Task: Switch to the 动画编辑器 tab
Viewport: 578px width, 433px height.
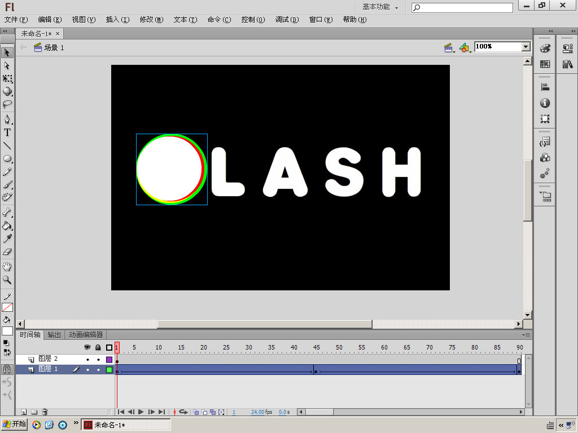Action: (86, 335)
